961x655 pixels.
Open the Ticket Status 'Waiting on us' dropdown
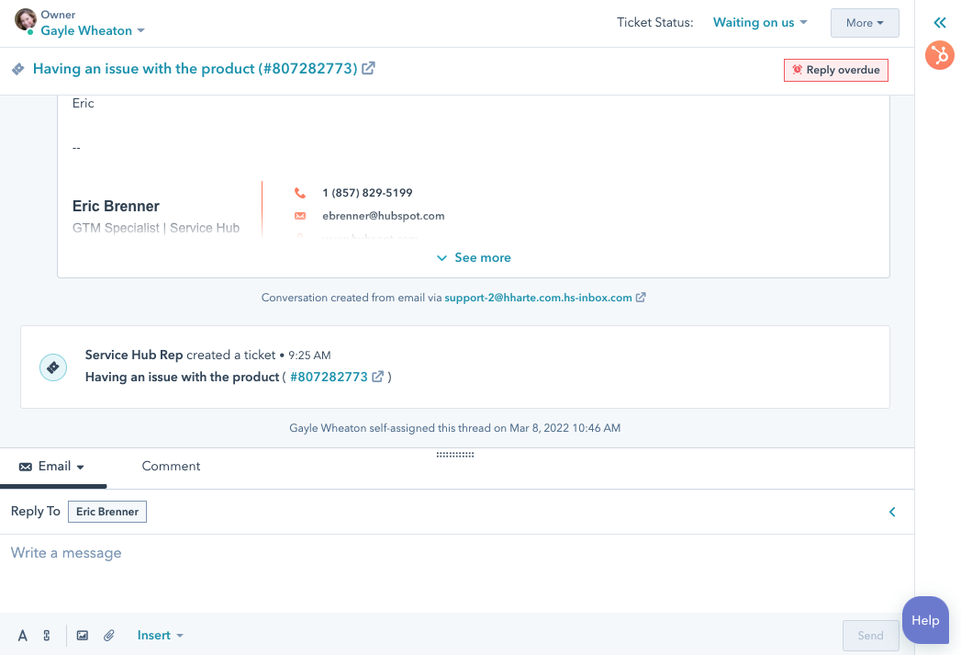point(760,23)
